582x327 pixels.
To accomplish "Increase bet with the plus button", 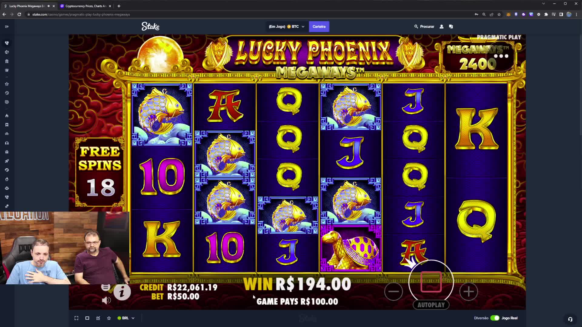I will pos(469,292).
